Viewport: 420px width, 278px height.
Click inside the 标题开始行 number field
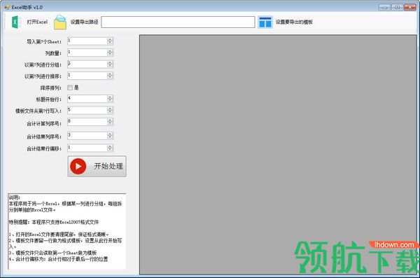coord(87,99)
